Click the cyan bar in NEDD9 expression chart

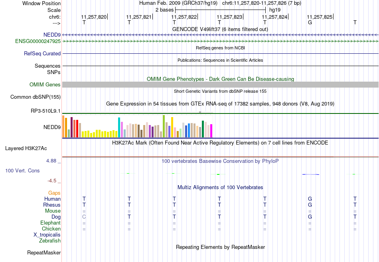[119, 127]
